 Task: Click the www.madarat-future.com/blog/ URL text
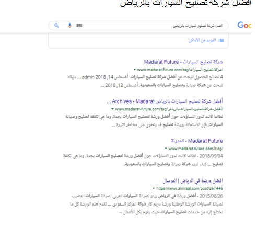click(x=195, y=149)
